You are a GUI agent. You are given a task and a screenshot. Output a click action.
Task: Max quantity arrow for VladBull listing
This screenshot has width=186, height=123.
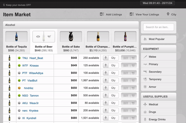(106, 81)
